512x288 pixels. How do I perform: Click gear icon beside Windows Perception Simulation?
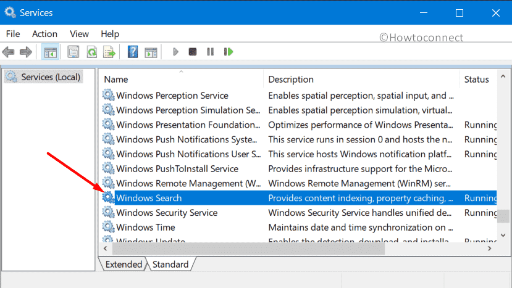[109, 110]
